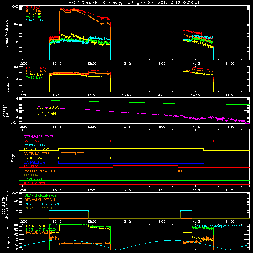Image resolution: width=253 pixels, height=253 pixels.
Task: Click the MAX_DET_VS_TOT legend label
Action: tap(39, 232)
